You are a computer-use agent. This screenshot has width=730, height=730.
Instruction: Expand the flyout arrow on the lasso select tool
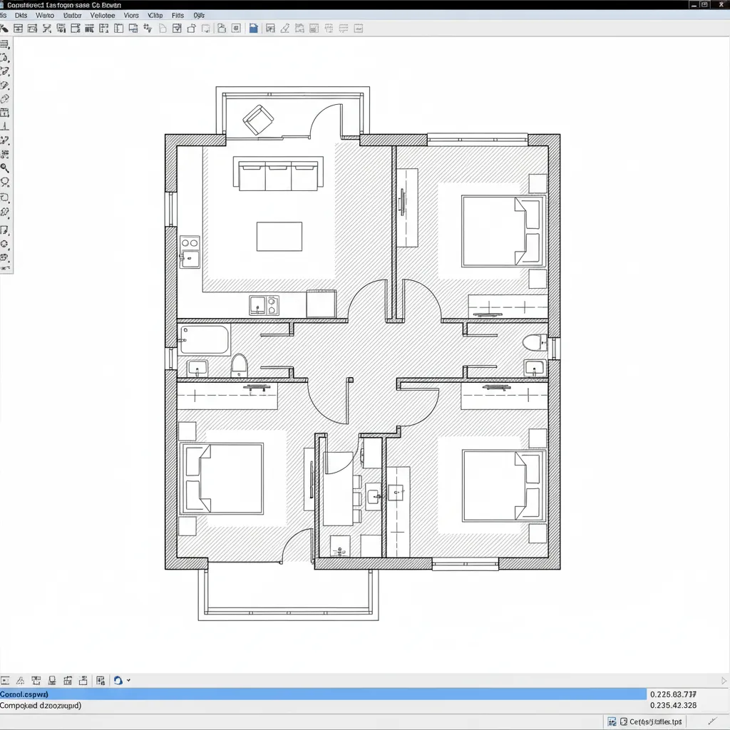point(10,187)
